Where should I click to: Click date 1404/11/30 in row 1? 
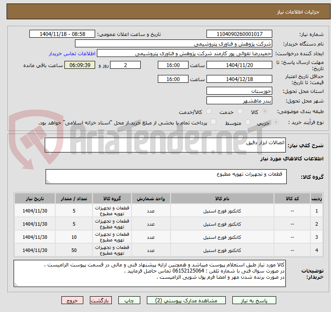(35, 211)
